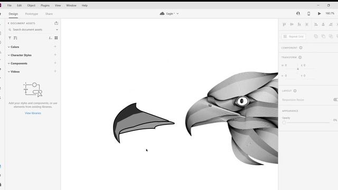Collapse the Character Styles section

(x=9, y=55)
